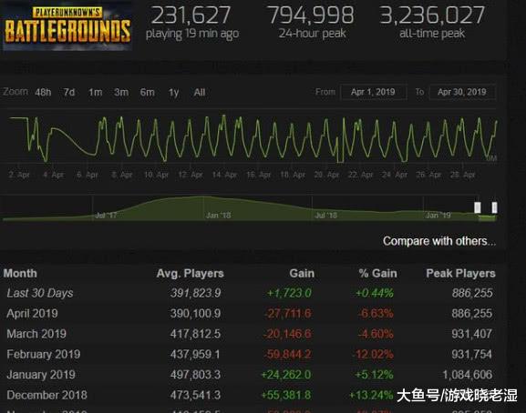This screenshot has height=413, width=526.
Task: Click the Avg. Players column header
Action: coord(190,274)
